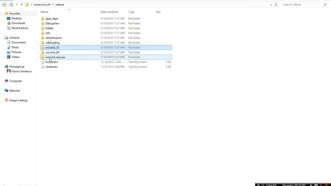Select the DebugView folder
Viewport: 331px width, 186px height.
click(x=106, y=23)
